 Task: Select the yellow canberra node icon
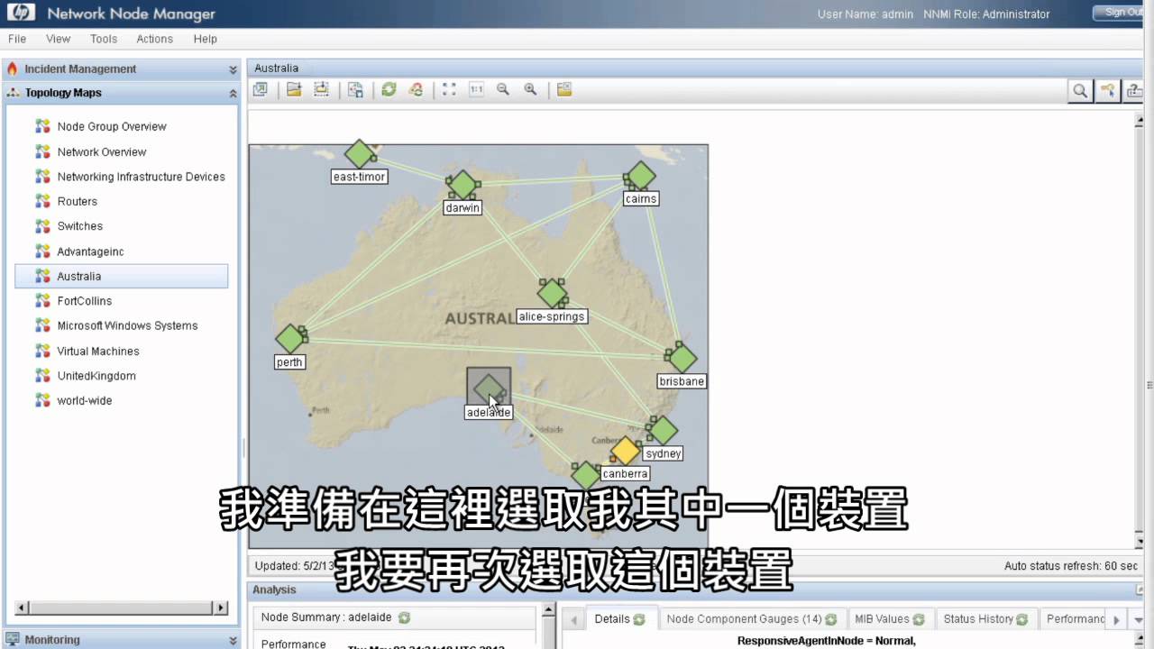click(x=626, y=451)
